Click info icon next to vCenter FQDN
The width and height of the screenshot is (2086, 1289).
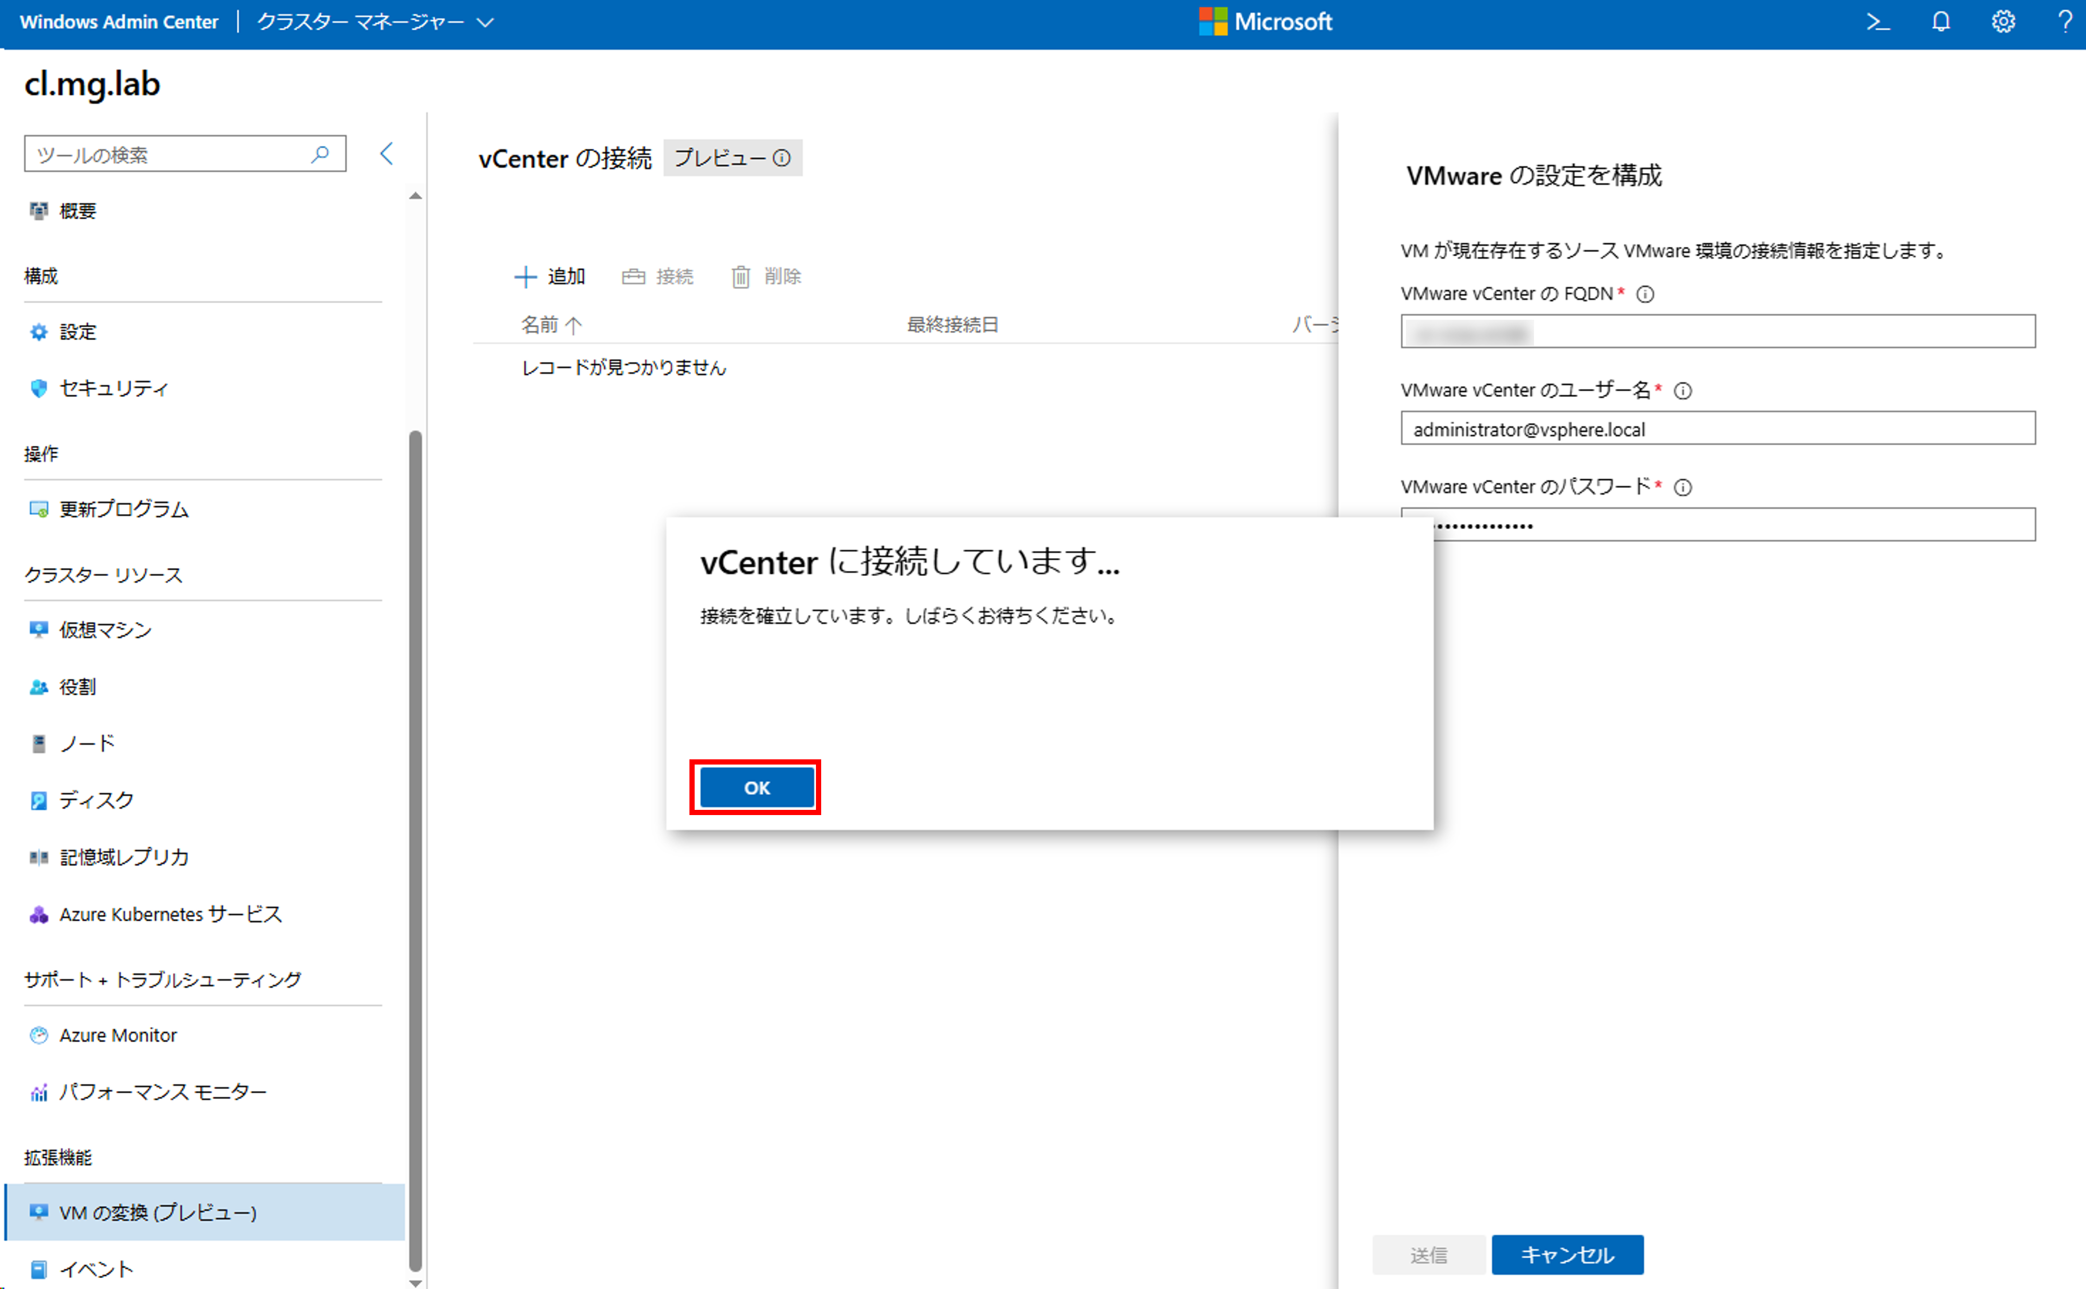click(x=1645, y=294)
